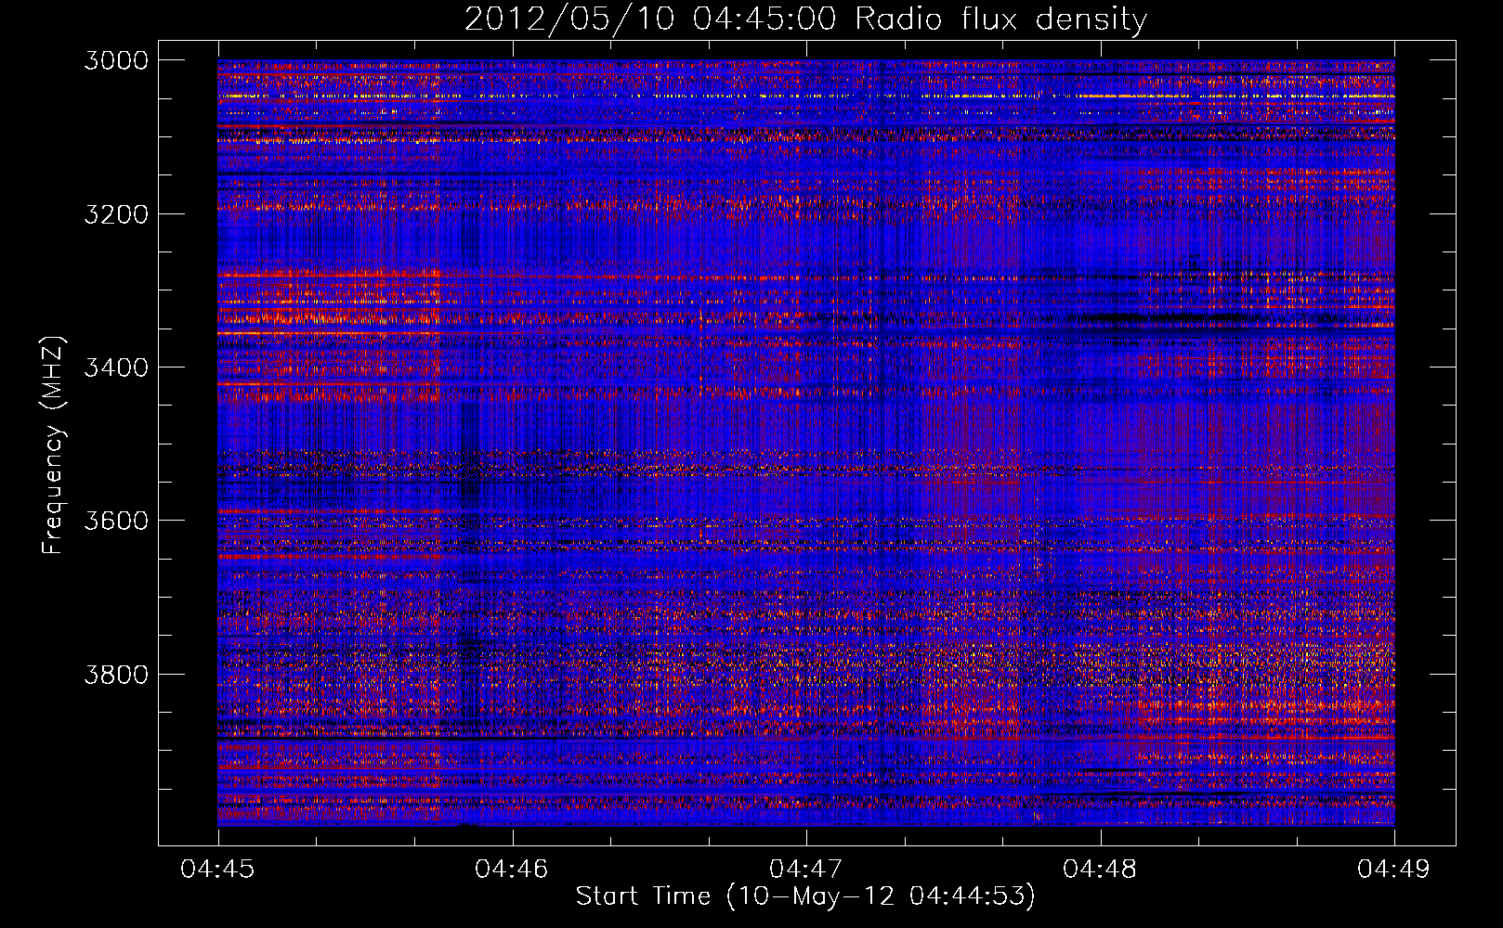Select the 3400 frequency axis label
The image size is (1503, 928).
116,367
